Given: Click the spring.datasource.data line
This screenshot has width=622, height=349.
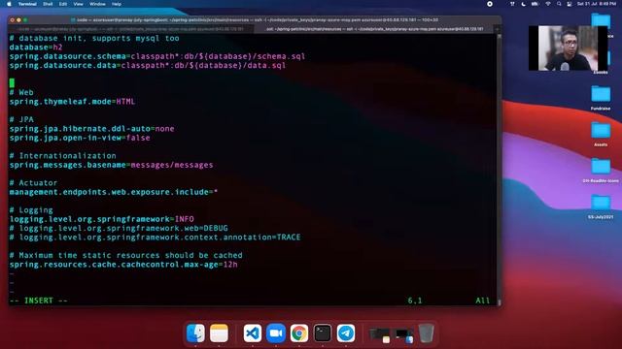Looking at the screenshot, I should click(147, 65).
